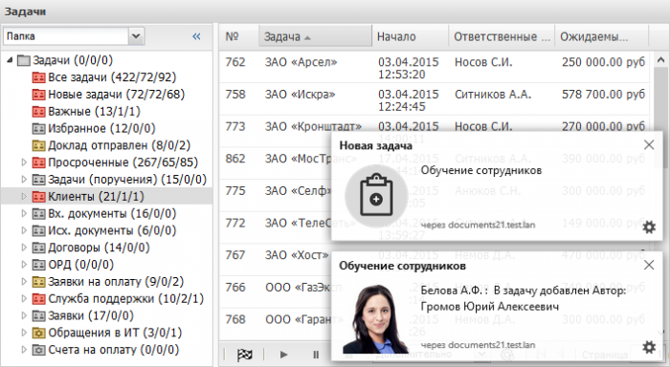This screenshot has width=670, height=367.
Task: Select Новые задачи (72/72/68) folder
Action: point(116,95)
